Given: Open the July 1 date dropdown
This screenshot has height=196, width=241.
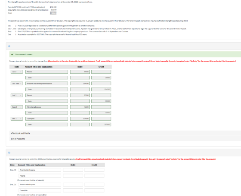Looking at the screenshot, I should pos(17,95).
